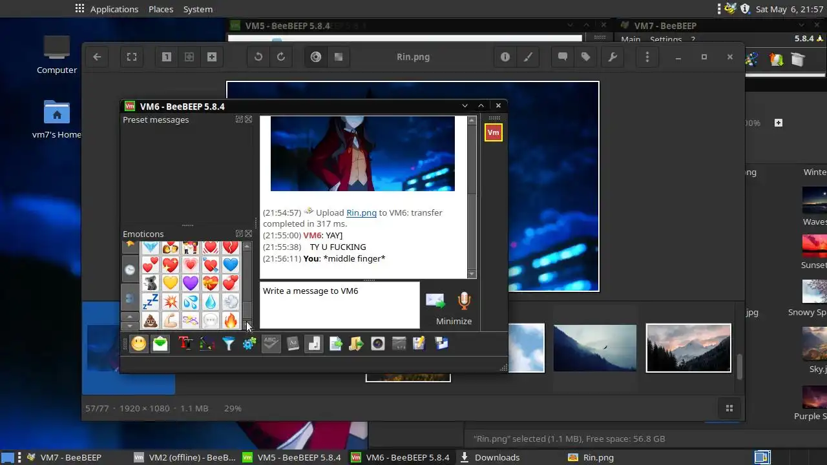
Task: Open the font color picker icon
Action: 207,344
